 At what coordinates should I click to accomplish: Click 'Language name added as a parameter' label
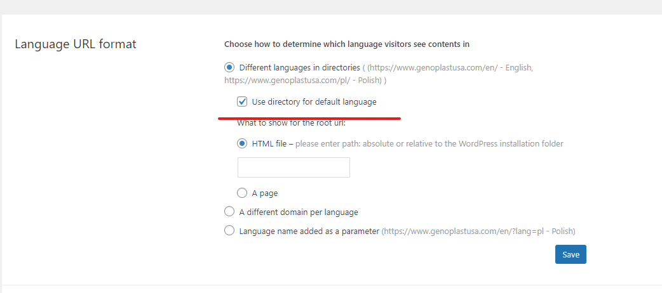coord(309,231)
